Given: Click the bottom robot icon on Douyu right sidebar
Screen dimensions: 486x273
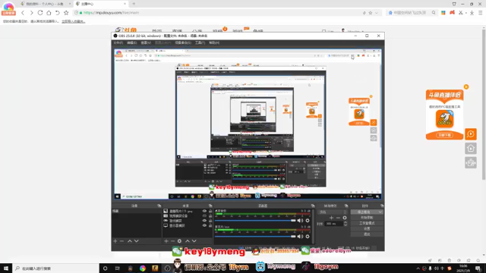Looking at the screenshot, I should click(x=471, y=163).
